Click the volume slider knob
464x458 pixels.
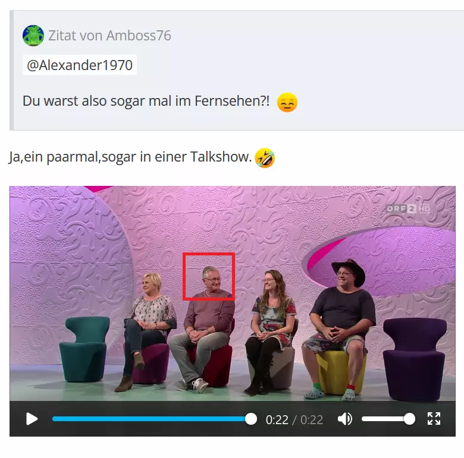point(409,419)
